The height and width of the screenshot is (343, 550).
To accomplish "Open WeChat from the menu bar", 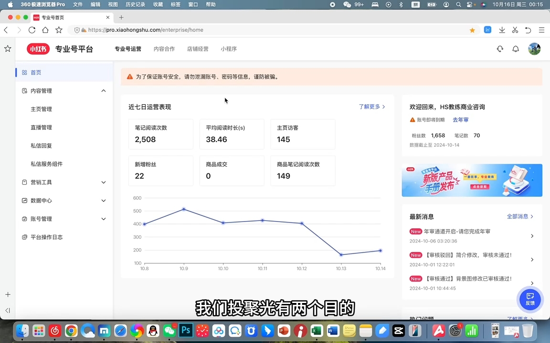I will point(347,4).
